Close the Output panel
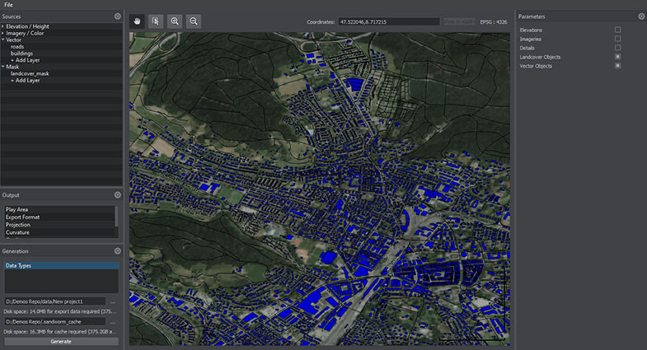This screenshot has width=647, height=350. click(117, 195)
